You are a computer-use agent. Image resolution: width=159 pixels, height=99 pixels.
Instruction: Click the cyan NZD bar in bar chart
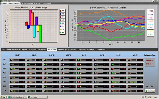point(35,31)
